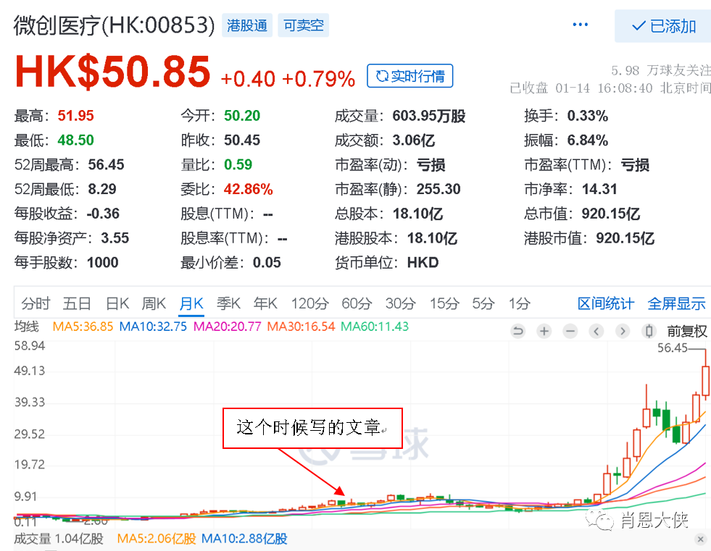711x551 pixels.
Task: Switch to the 分时 chart tab
Action: (x=36, y=303)
